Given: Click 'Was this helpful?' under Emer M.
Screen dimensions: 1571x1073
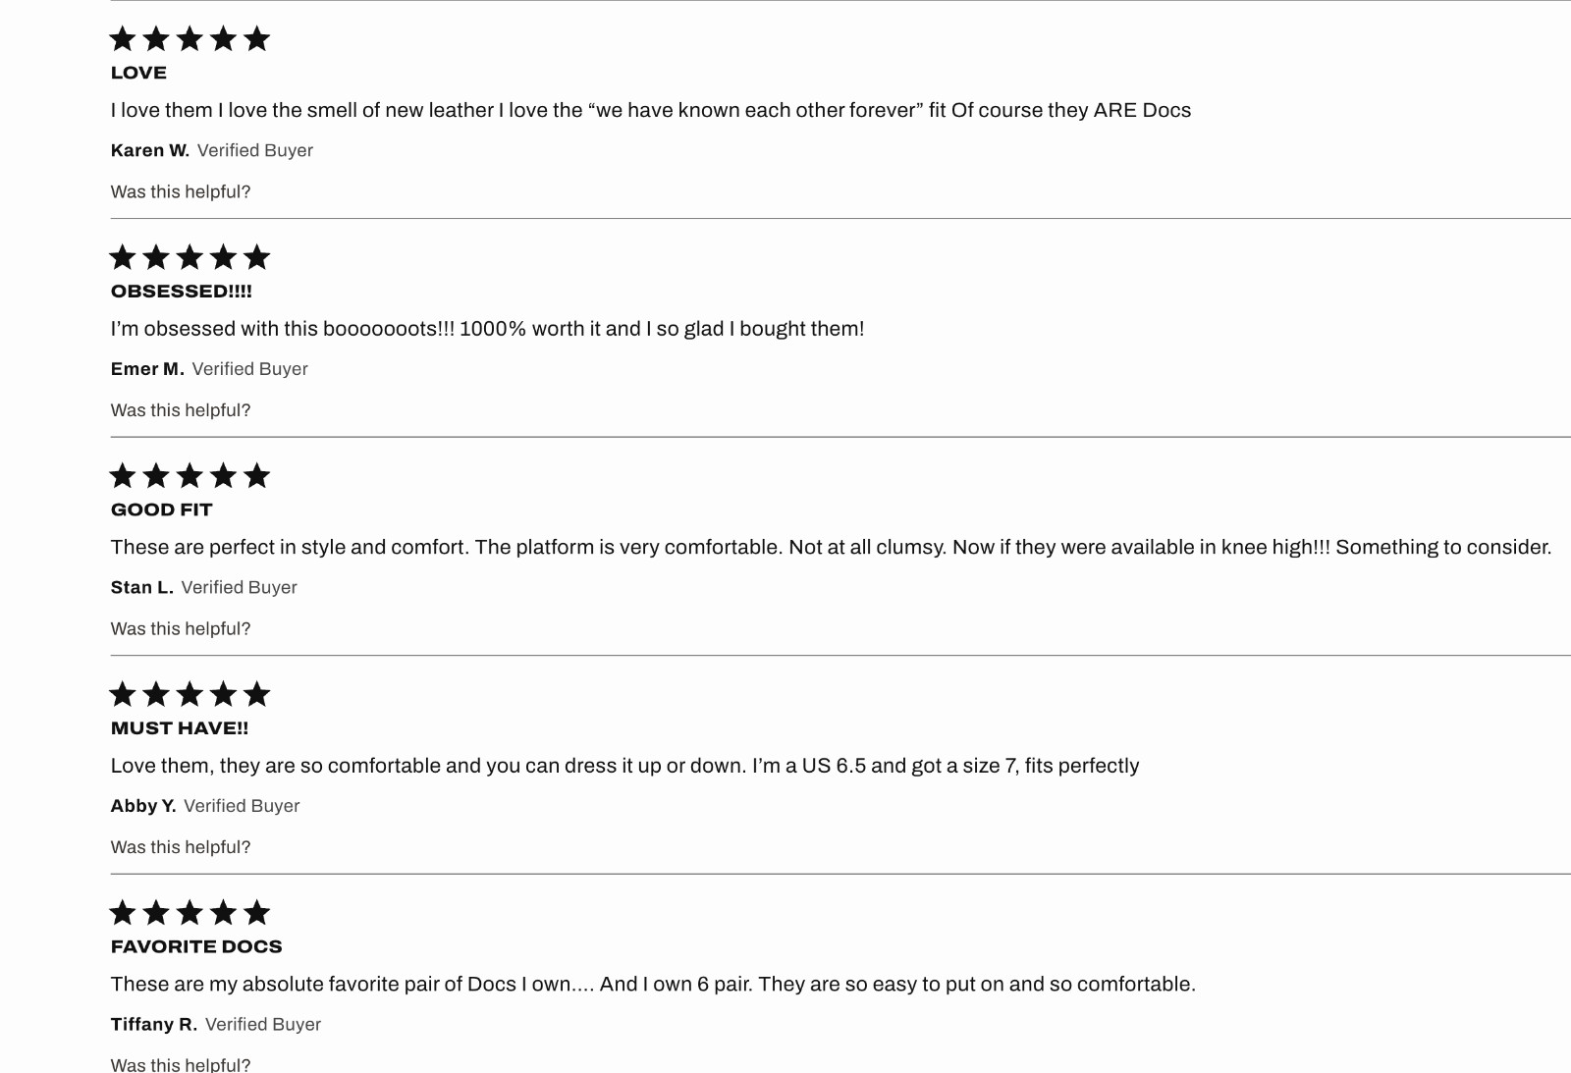Looking at the screenshot, I should pos(181,410).
